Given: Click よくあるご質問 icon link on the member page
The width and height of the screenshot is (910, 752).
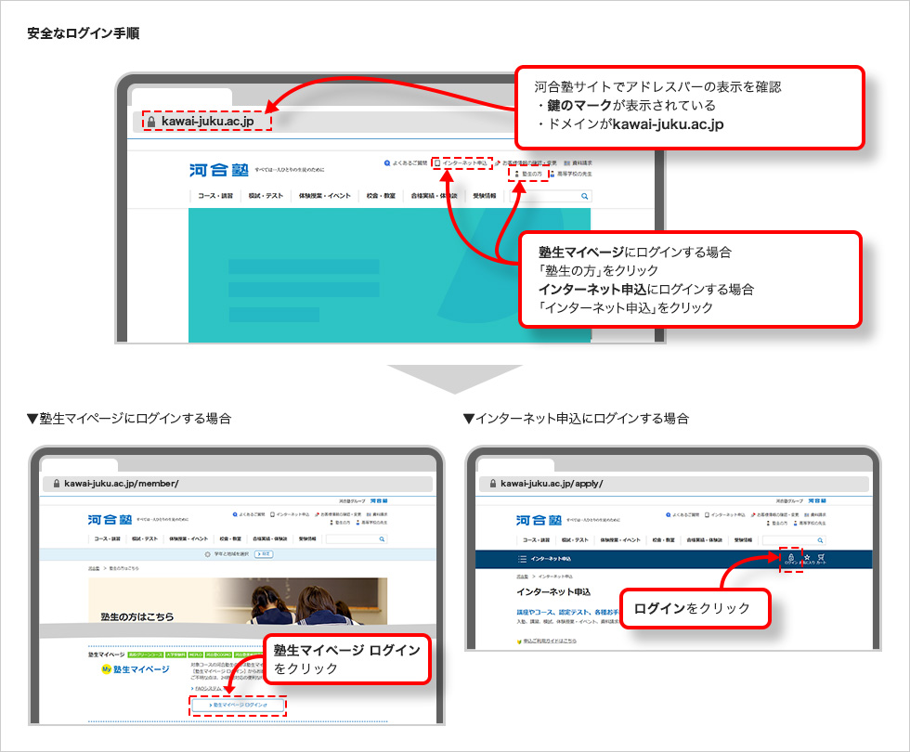Looking at the screenshot, I should pos(249,514).
